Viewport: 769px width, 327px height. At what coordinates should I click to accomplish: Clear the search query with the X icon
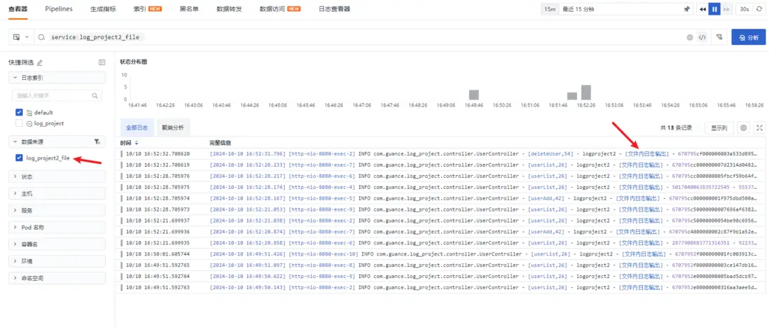[x=690, y=37]
